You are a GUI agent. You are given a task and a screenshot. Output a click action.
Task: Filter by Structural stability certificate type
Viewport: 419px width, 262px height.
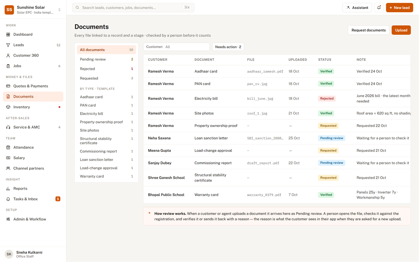(106, 141)
